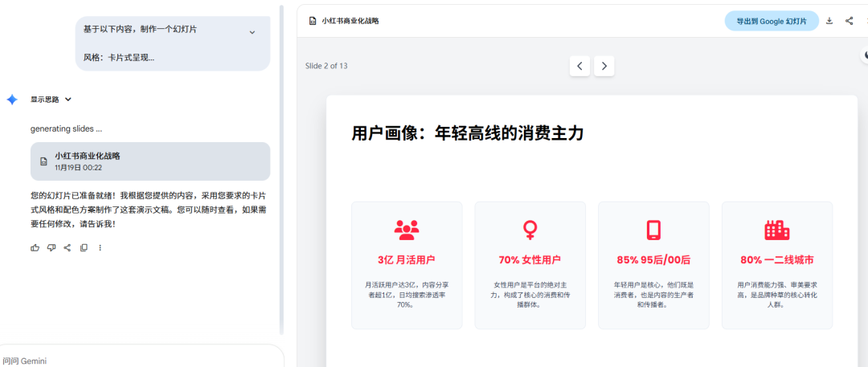868x367 pixels.
Task: Click the chat panel vertical scrollbar
Action: 280,170
